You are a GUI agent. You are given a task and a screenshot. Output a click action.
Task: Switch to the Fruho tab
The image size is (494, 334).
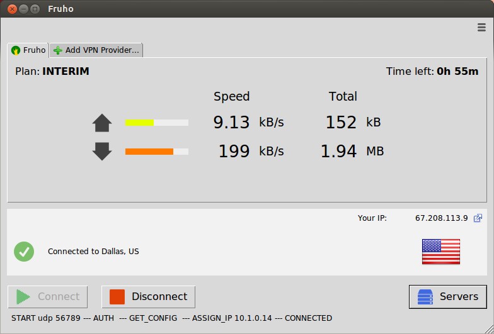click(28, 50)
